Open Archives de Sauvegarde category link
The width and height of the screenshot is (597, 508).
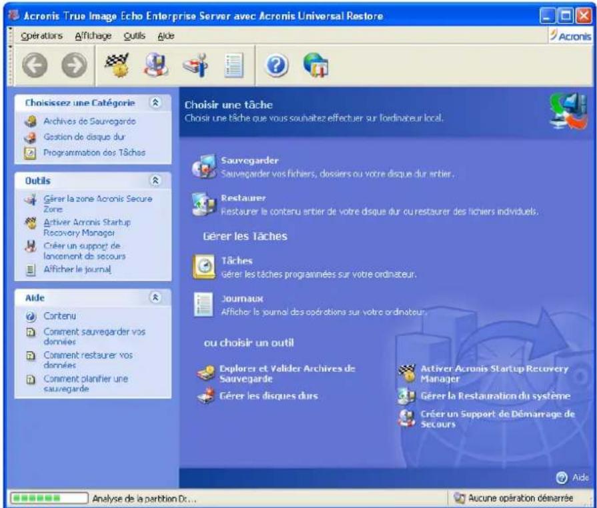coord(89,121)
